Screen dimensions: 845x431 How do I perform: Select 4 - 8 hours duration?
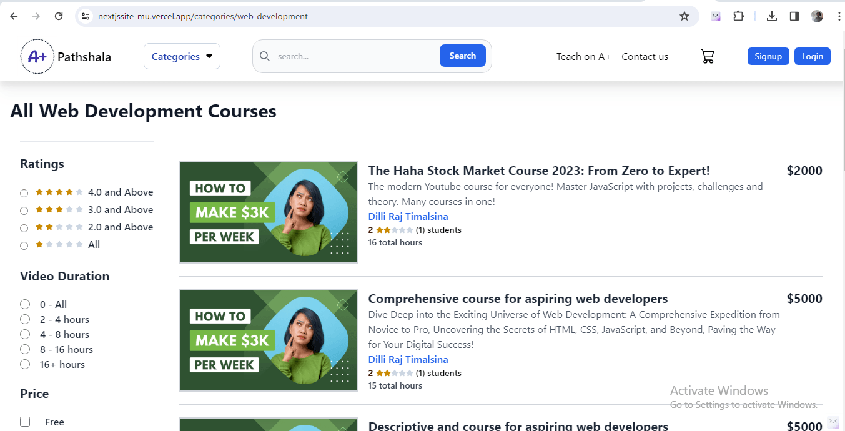(25, 334)
